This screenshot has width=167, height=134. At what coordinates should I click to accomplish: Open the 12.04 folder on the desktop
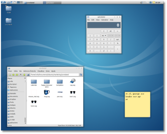[9, 10]
